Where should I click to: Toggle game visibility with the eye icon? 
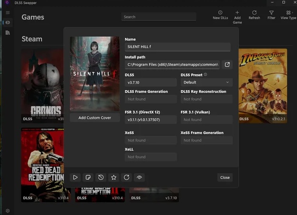tap(139, 178)
